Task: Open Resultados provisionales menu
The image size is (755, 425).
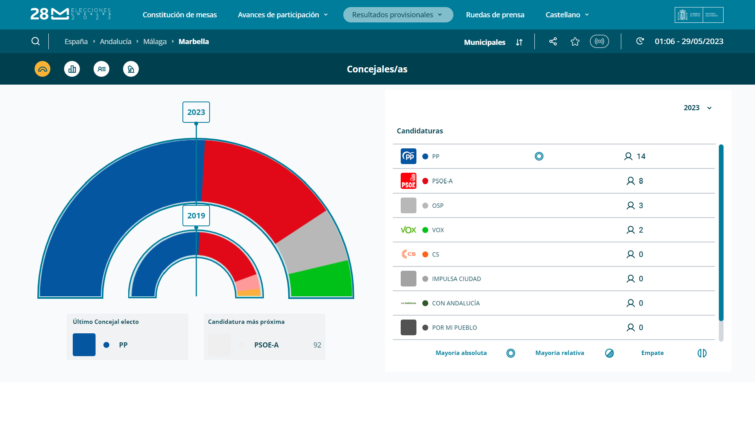Action: click(x=398, y=15)
